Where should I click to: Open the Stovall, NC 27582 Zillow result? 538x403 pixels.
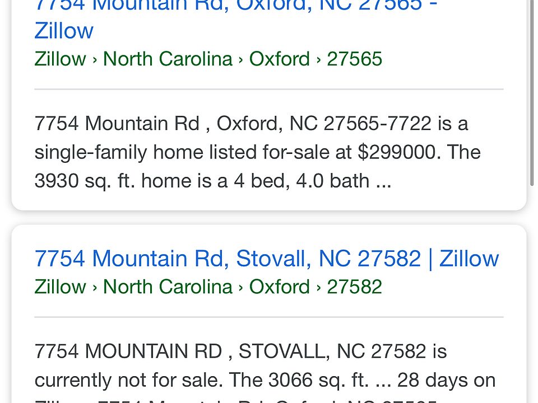[266, 259]
